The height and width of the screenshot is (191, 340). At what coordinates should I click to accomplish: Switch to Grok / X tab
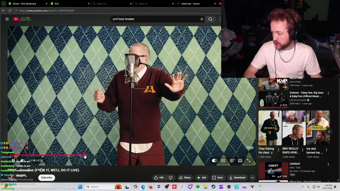(154, 4)
